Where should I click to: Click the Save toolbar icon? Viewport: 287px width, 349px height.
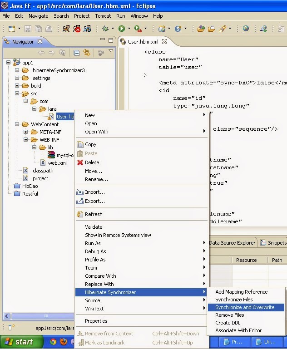pyautogui.click(x=28, y=29)
